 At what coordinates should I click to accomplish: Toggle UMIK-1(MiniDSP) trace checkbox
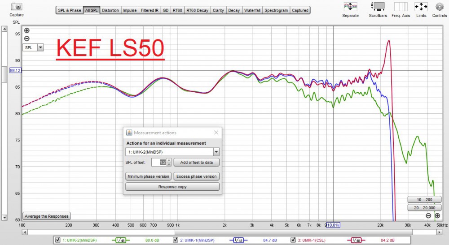coord(176,240)
